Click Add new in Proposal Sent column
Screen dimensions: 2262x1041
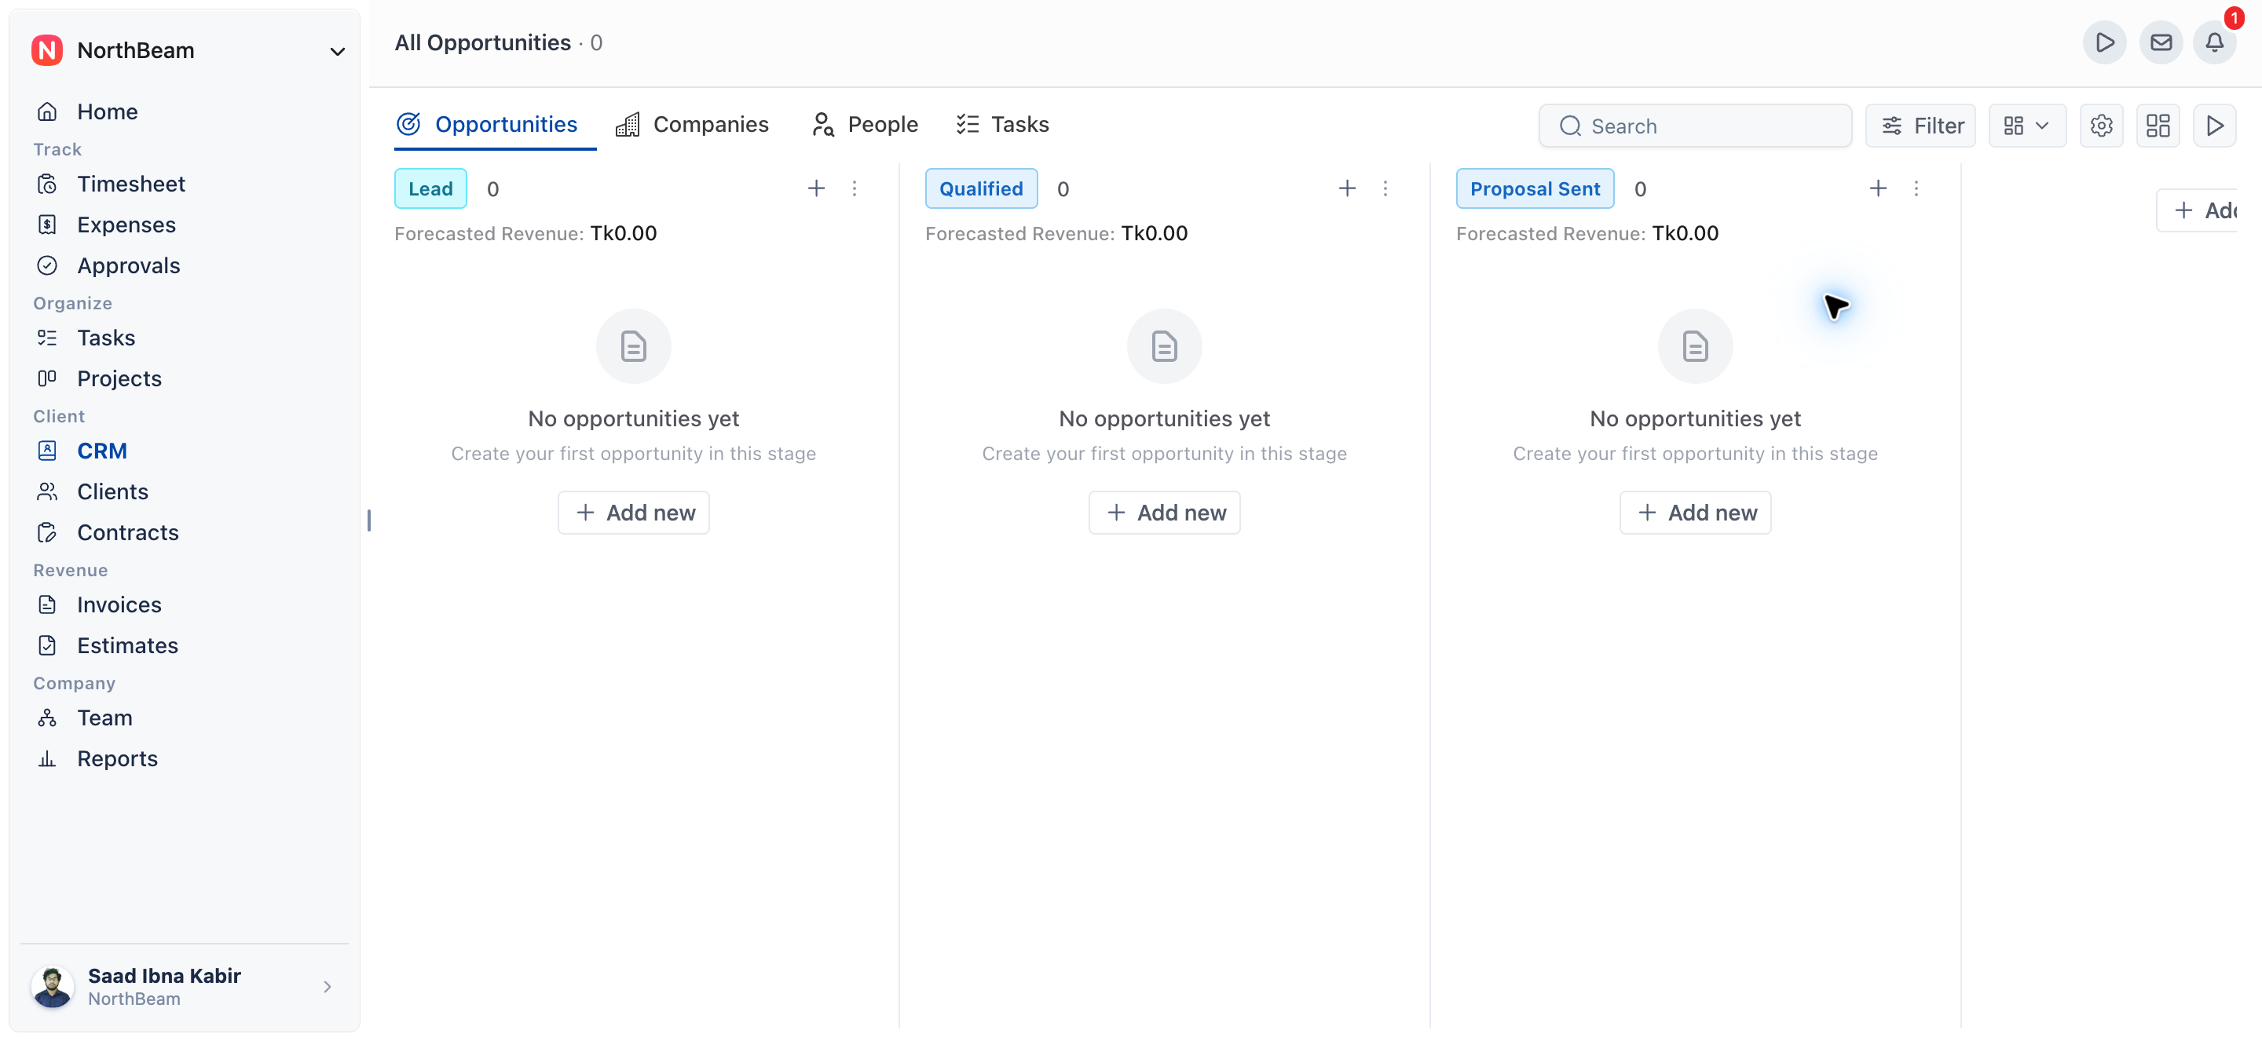1695,512
